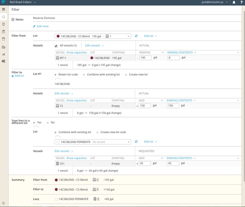
Task: Click Edit vessels in Filter to section
Action: 64,93
